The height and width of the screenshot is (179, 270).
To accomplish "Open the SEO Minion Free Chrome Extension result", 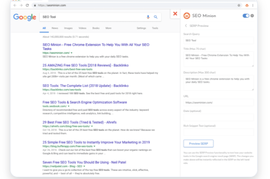I will tap(96, 47).
